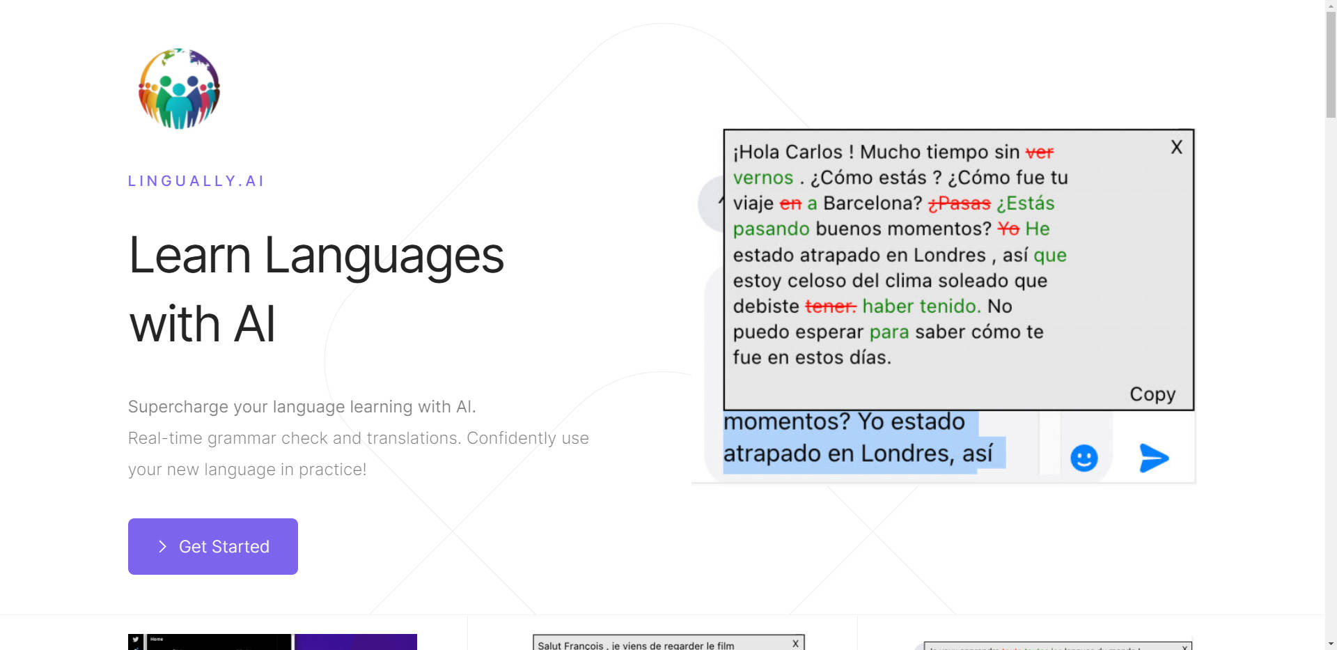Dismiss the rightmost bottom correction popup
Viewport: 1337px width, 650px height.
point(1184,647)
